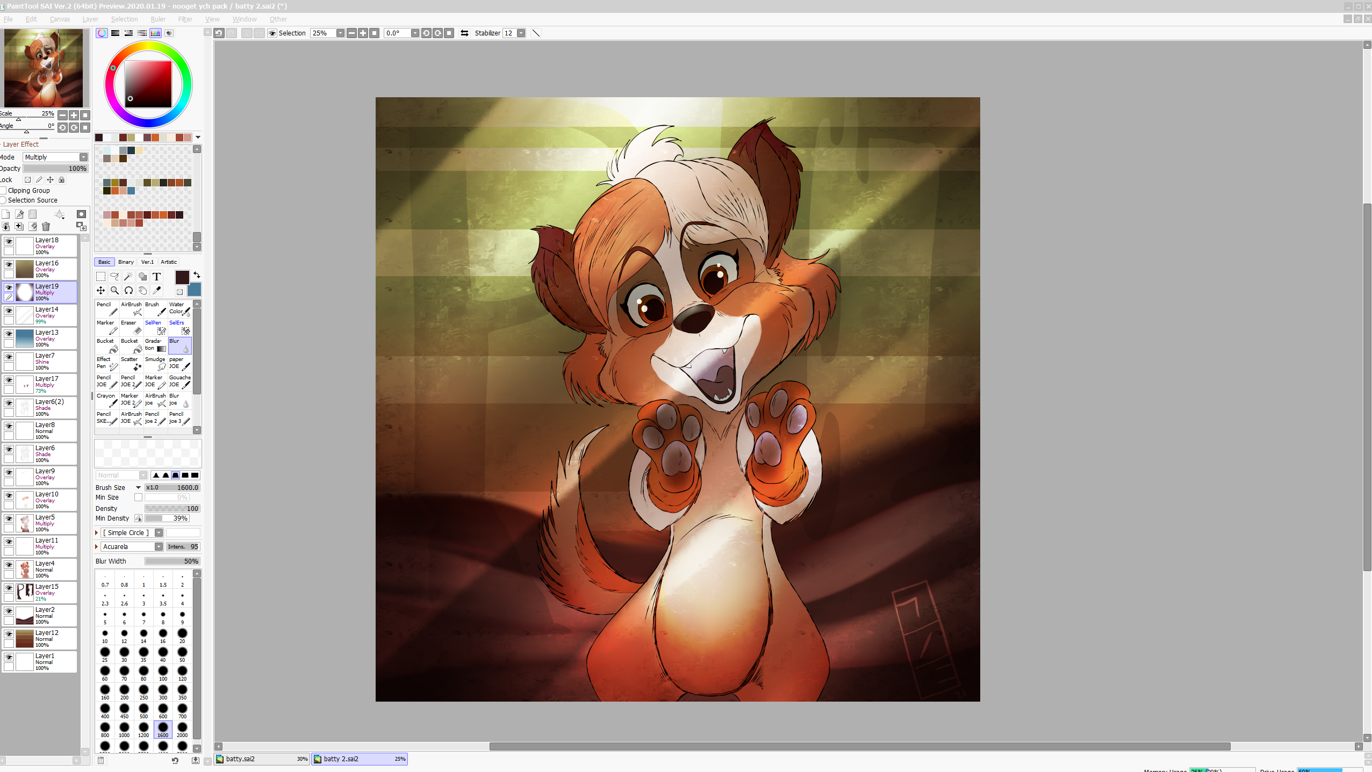
Task: Open the layer blending Mode dropdown
Action: (55, 157)
